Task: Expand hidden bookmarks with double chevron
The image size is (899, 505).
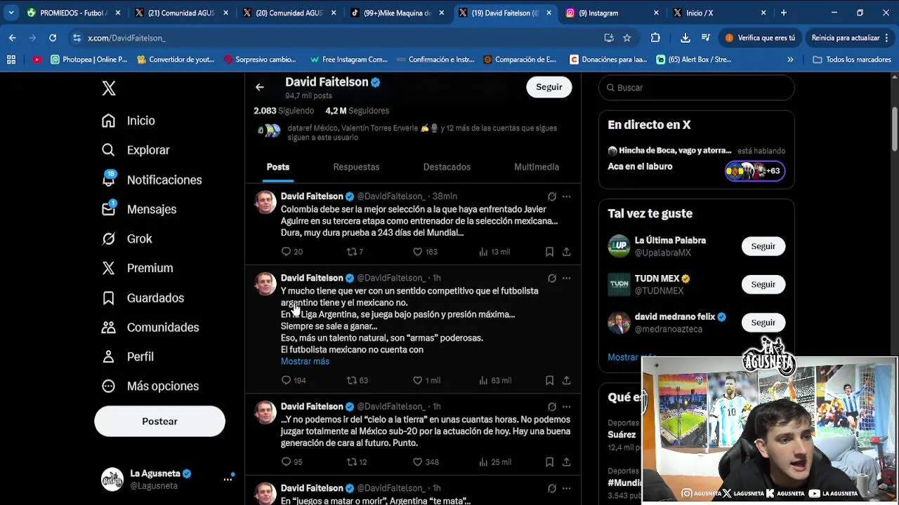Action: point(790,60)
